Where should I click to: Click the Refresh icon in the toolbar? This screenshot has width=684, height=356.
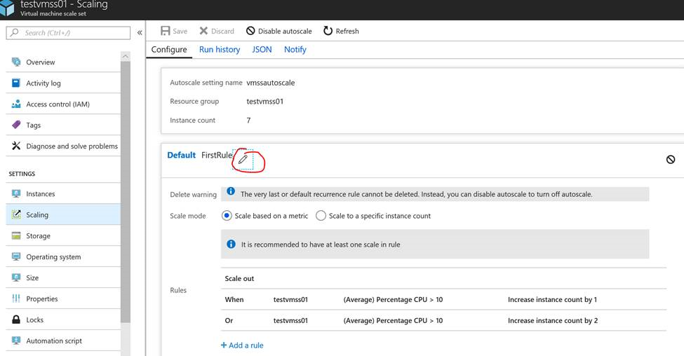(x=328, y=31)
